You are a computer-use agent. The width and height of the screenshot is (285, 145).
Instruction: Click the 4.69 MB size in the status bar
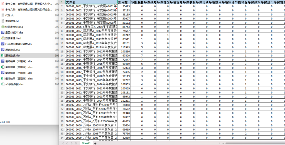coord(5,122)
